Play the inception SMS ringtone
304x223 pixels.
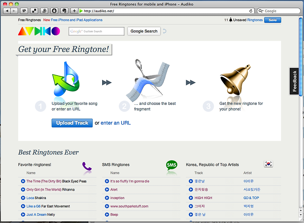(107, 198)
